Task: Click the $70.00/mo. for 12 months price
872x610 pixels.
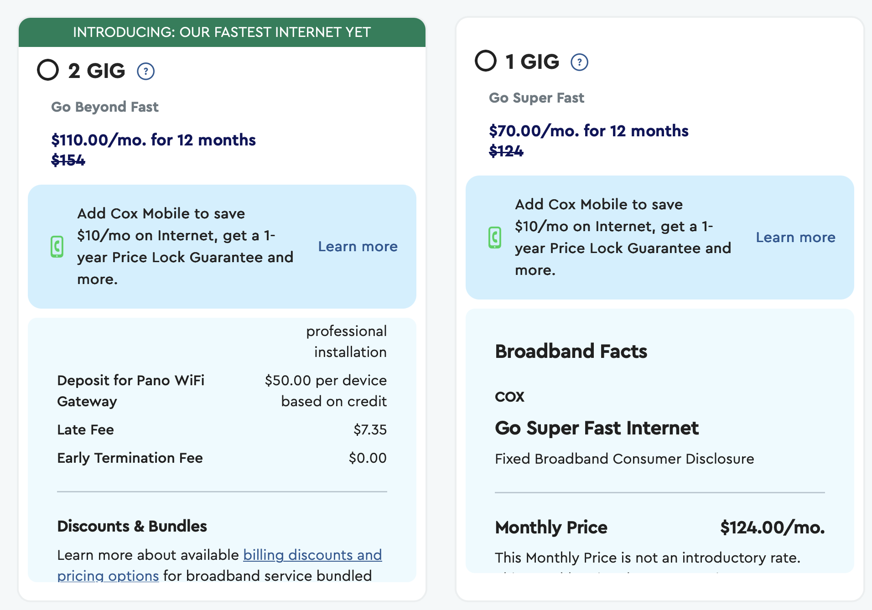Action: point(588,131)
